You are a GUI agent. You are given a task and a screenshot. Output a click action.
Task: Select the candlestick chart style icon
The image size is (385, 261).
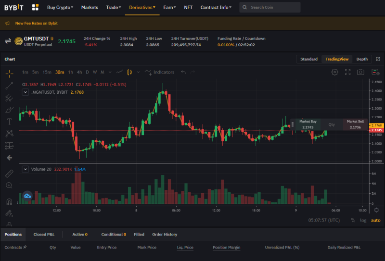click(129, 72)
